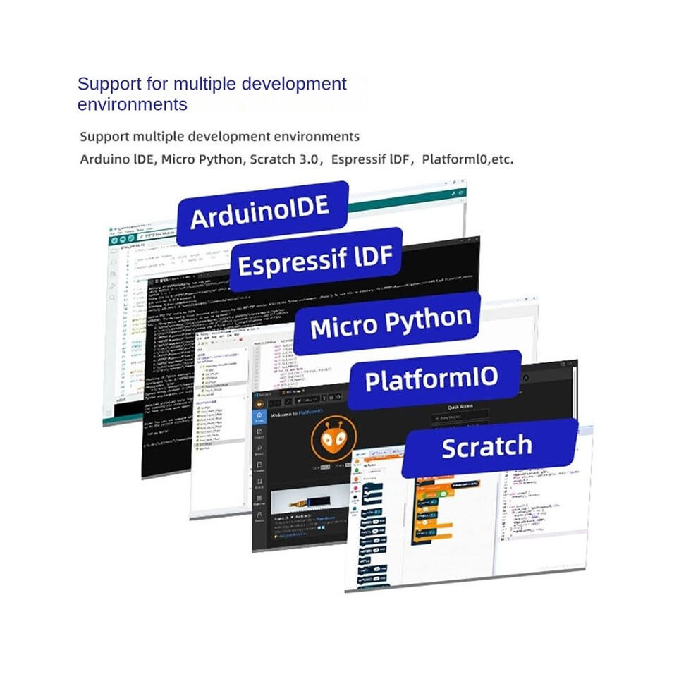Click the Scratch blue label
Viewport: 698px width, 698px height.
(x=489, y=448)
